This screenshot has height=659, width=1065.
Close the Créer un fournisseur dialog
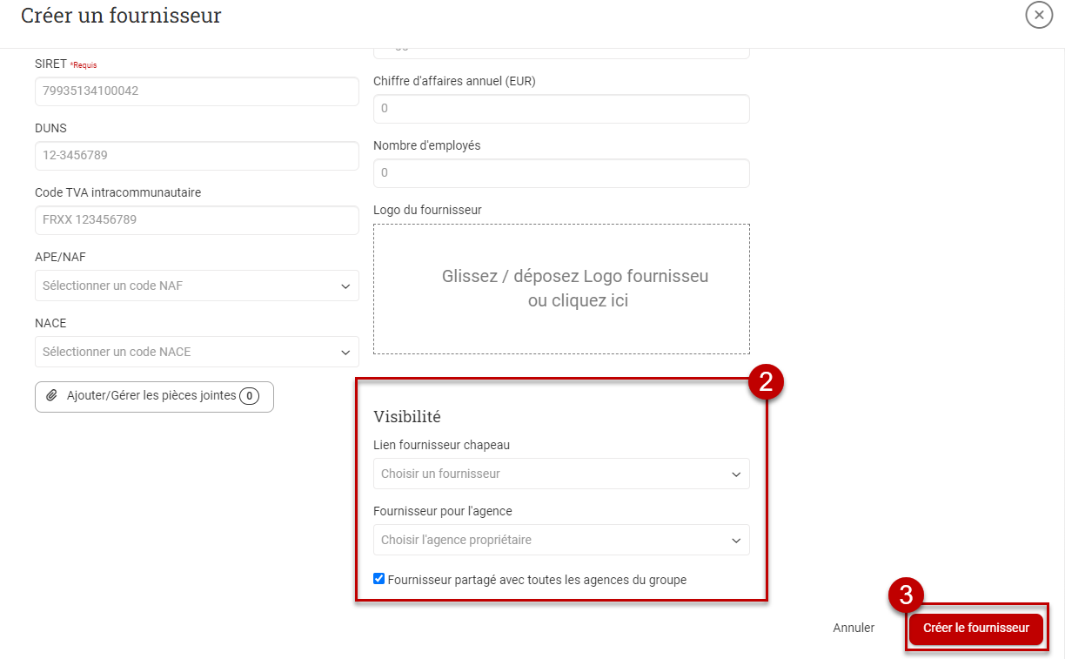1039,15
